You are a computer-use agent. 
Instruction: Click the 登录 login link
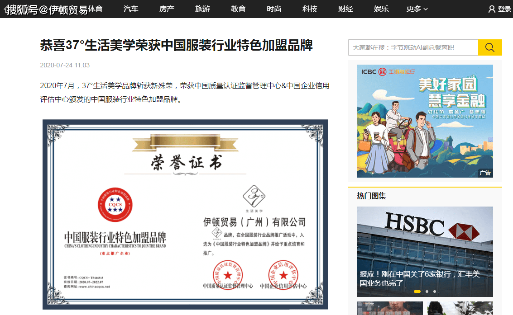click(504, 9)
